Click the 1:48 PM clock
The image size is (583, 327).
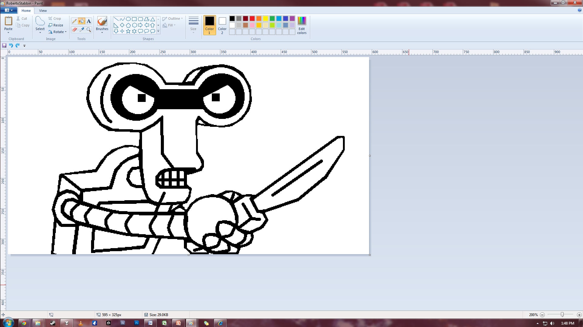[x=568, y=323]
